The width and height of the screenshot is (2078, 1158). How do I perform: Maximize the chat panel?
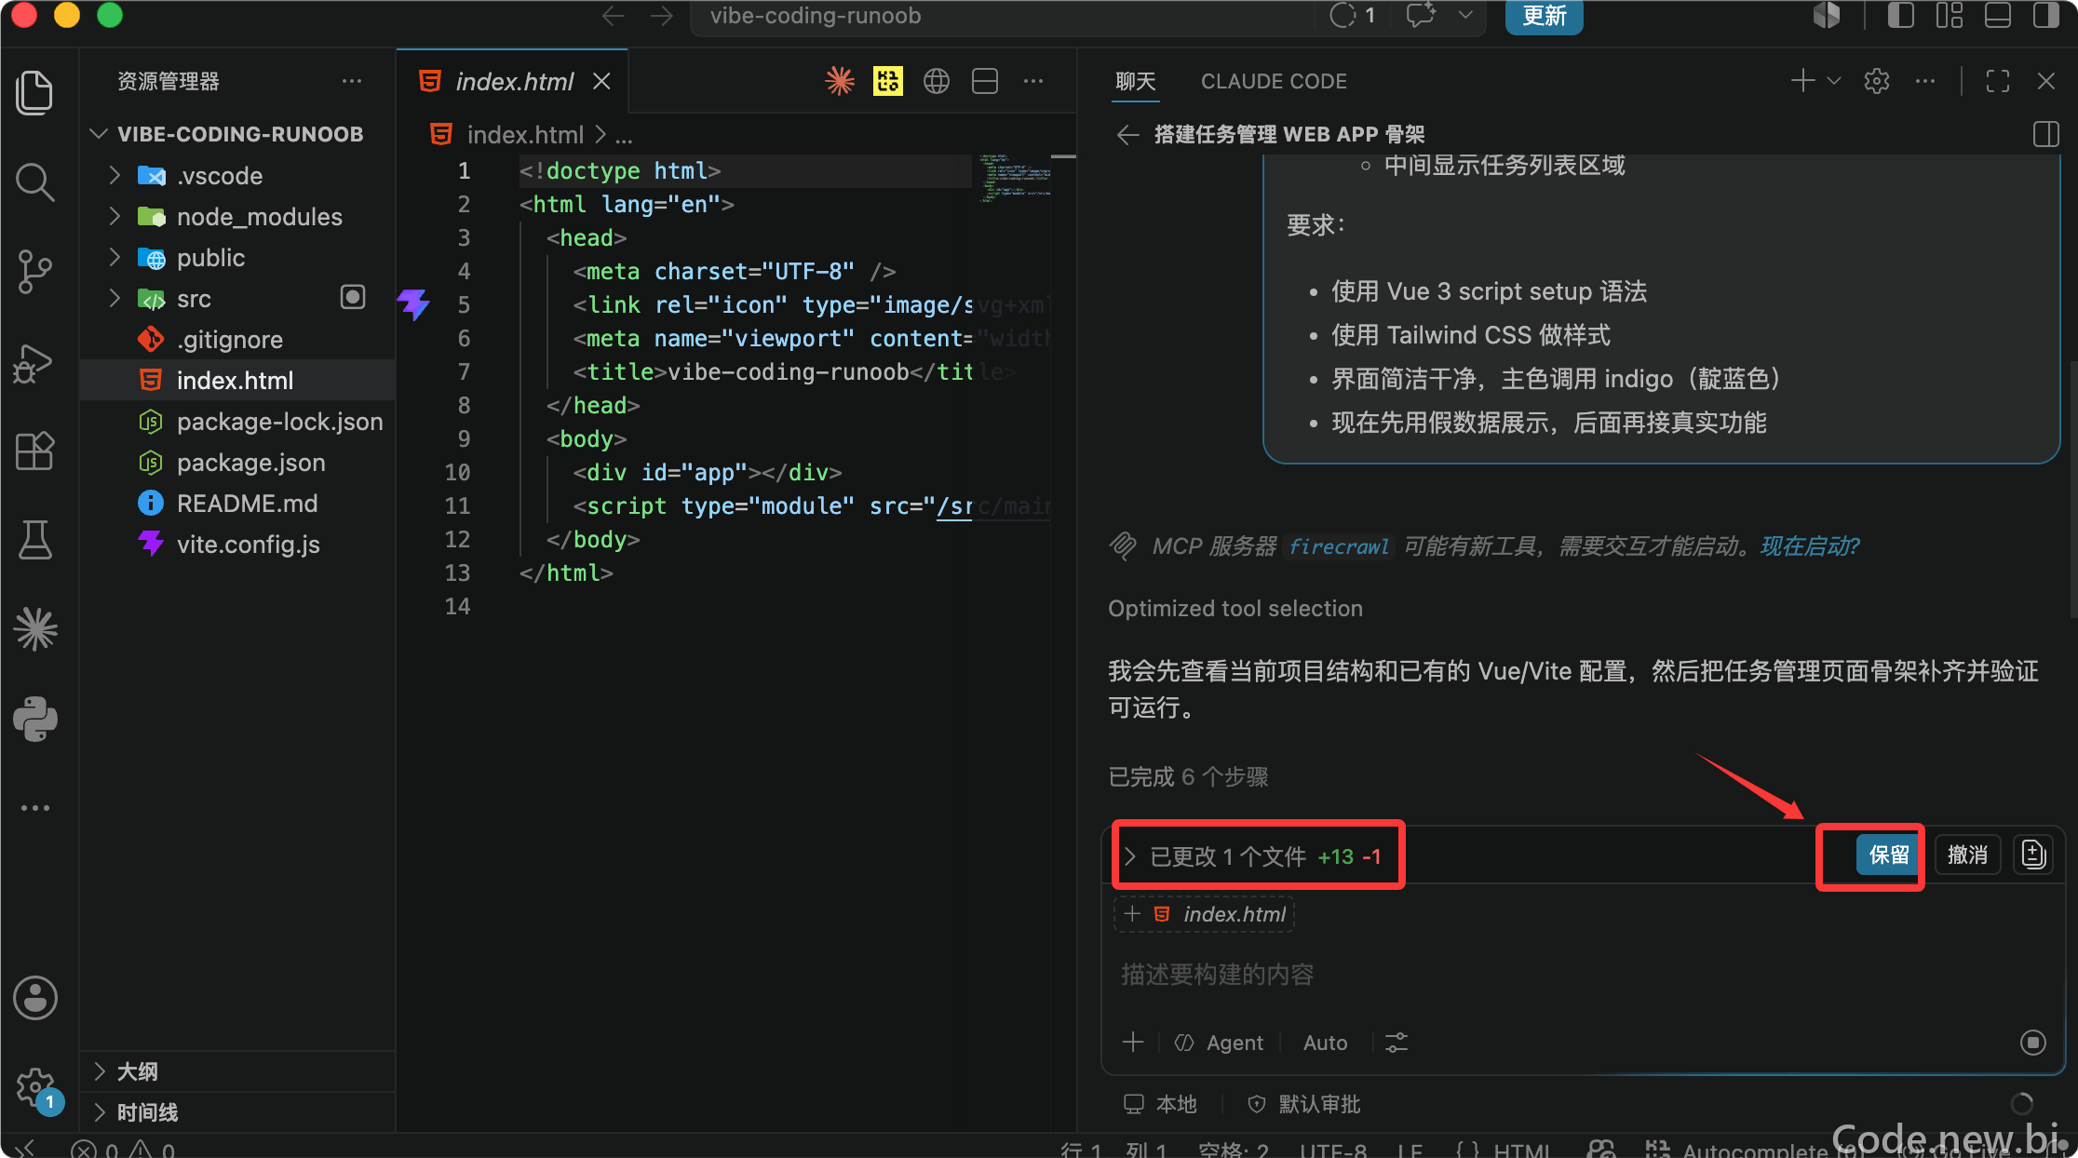coord(1998,81)
